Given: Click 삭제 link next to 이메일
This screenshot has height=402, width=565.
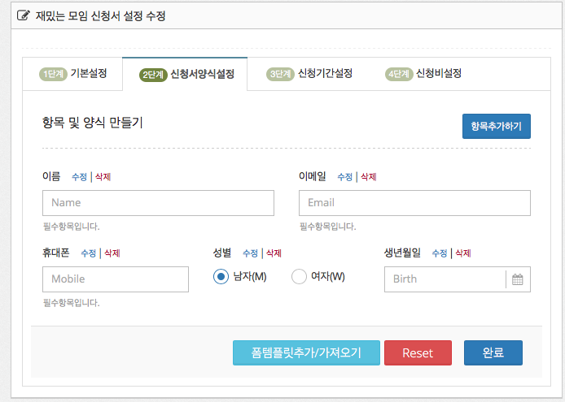Looking at the screenshot, I should coord(368,177).
